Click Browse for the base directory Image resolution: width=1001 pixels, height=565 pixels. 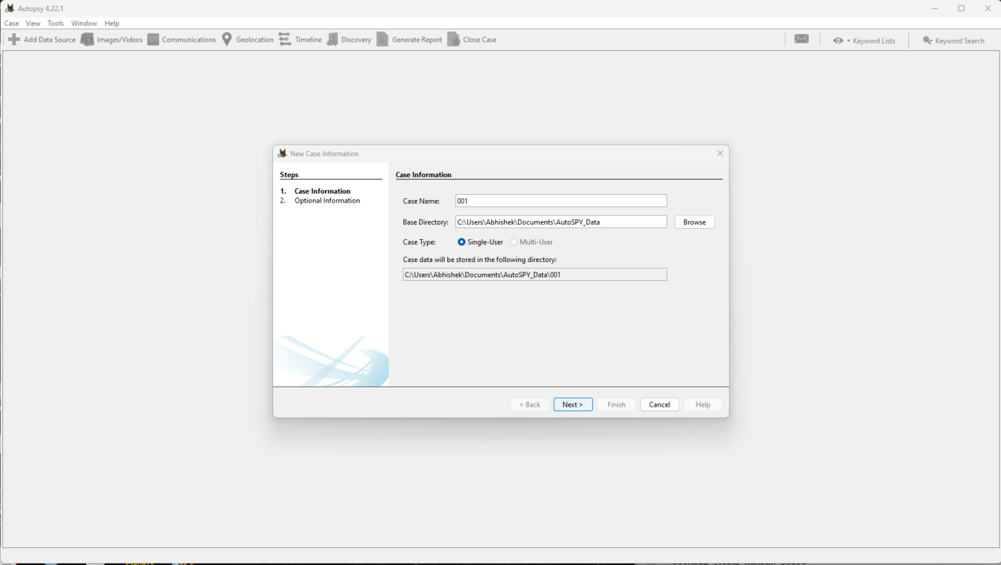[x=695, y=222]
